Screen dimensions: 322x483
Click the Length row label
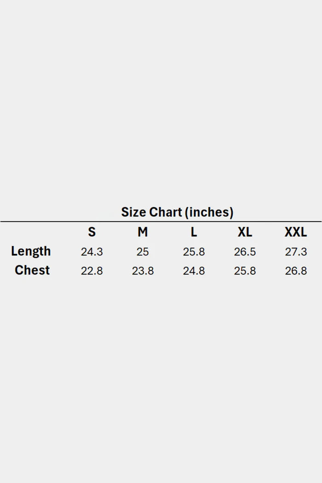(31, 251)
